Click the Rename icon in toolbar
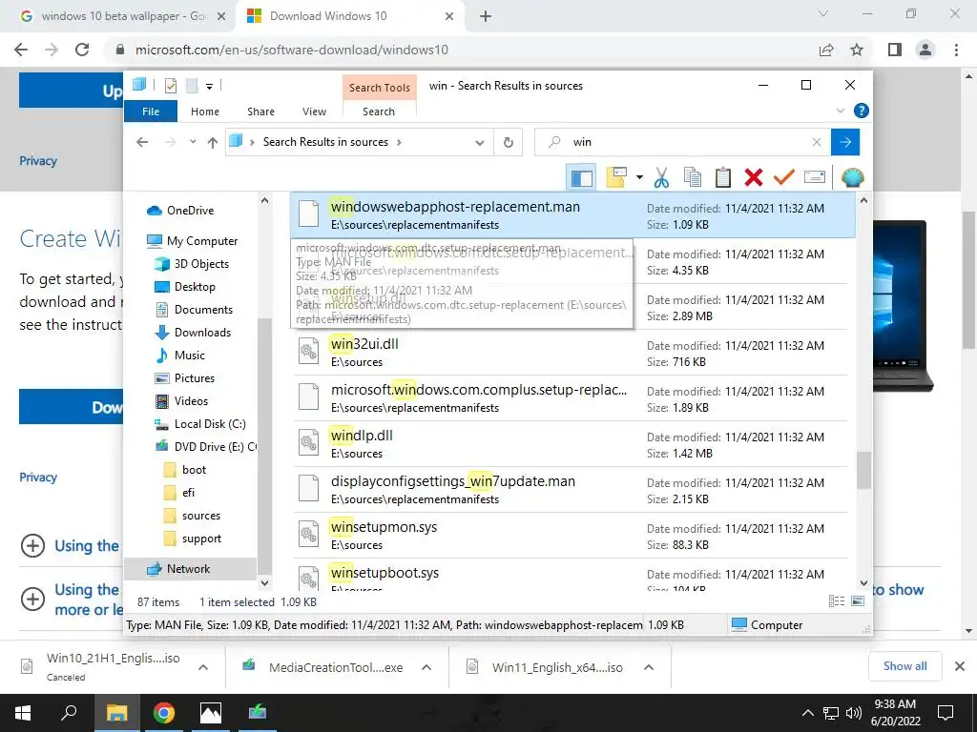Viewport: 977px width, 732px height. point(815,177)
